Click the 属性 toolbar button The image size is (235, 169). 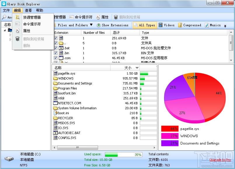pos(102,17)
